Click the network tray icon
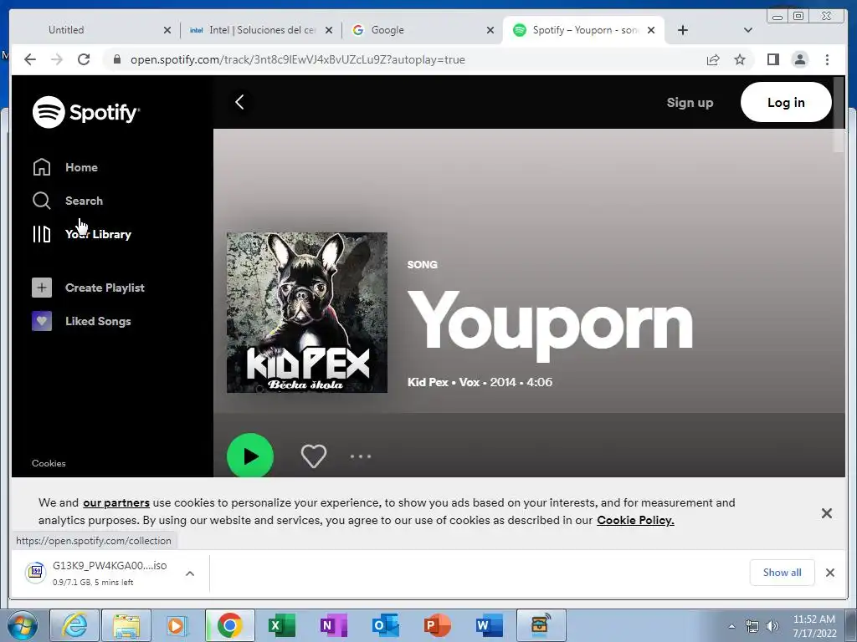 coord(752,626)
